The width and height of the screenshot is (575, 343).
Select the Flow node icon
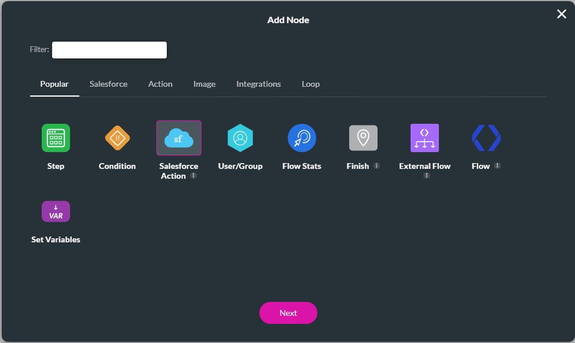click(x=486, y=138)
